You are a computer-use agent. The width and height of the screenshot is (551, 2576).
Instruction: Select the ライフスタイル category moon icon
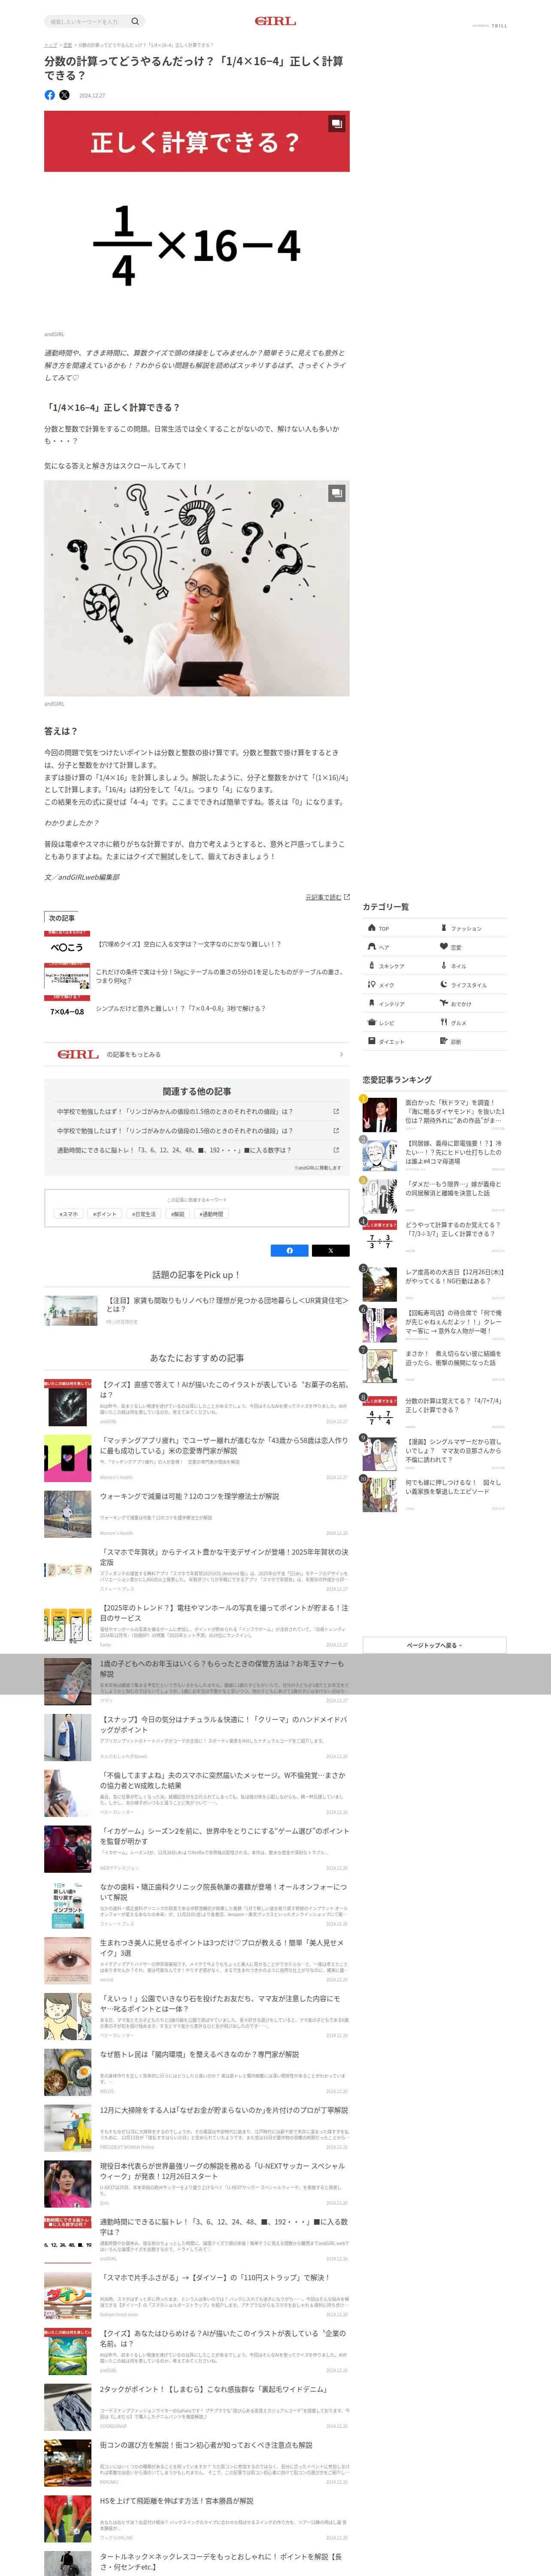[x=444, y=985]
